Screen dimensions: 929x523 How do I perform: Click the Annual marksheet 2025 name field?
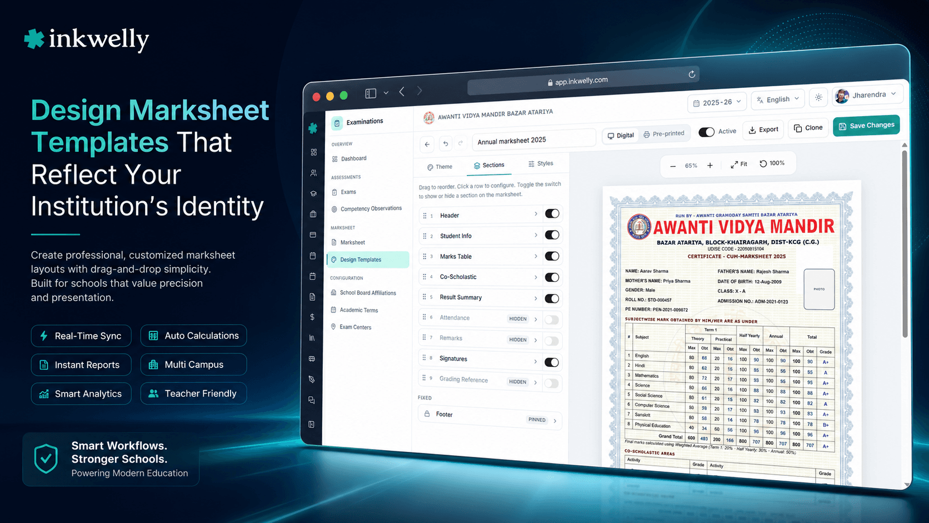[534, 140]
